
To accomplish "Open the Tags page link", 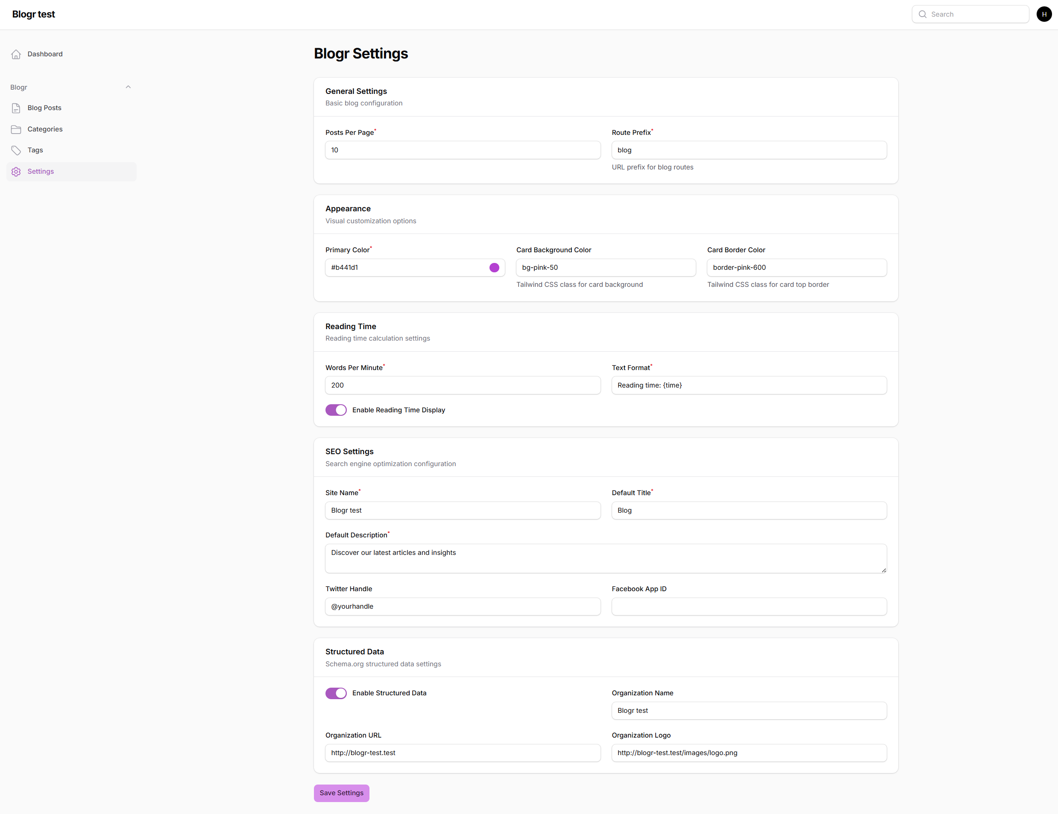I will (x=35, y=151).
